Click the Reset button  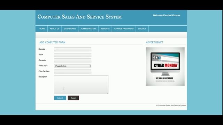tap(73, 98)
